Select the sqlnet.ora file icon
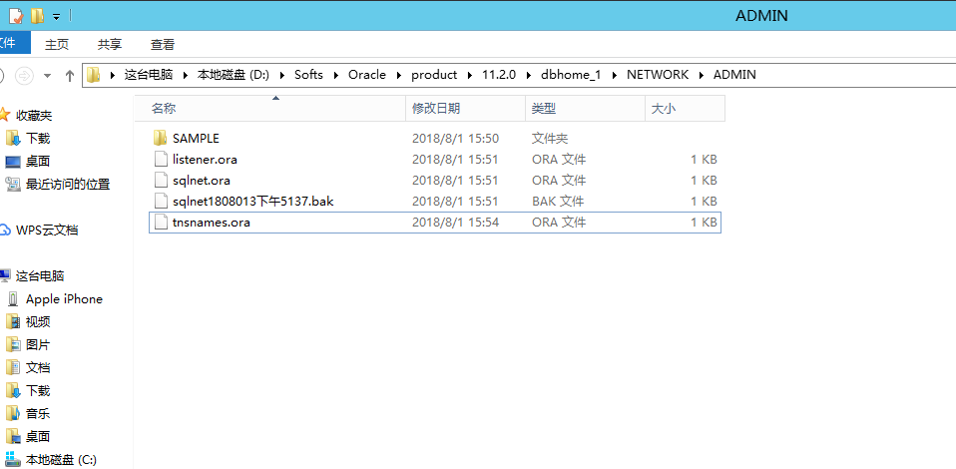 (x=160, y=181)
